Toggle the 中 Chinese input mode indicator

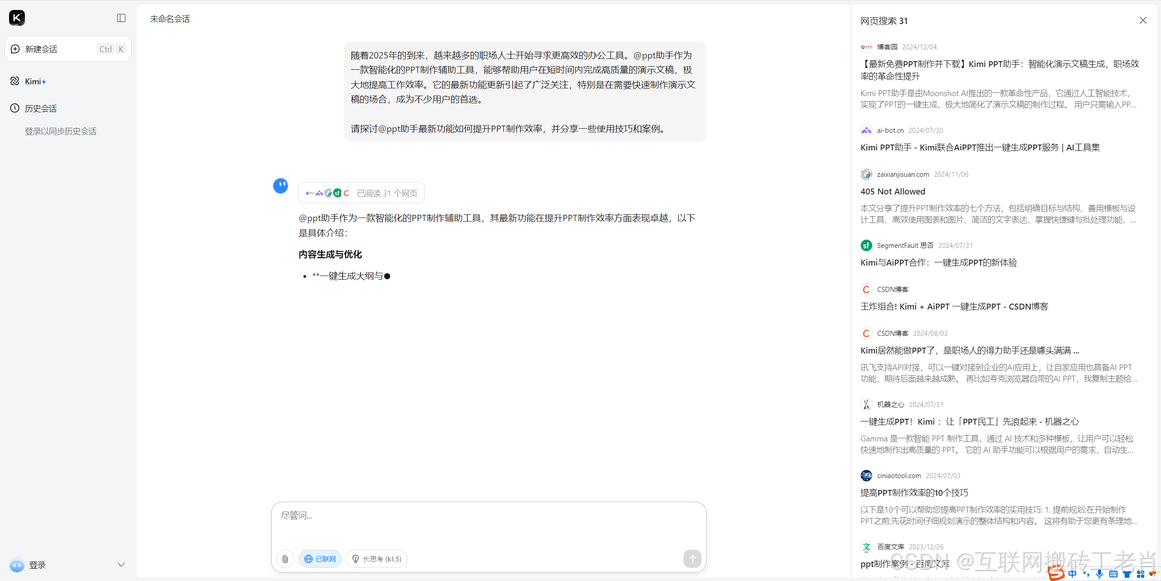(x=1072, y=574)
